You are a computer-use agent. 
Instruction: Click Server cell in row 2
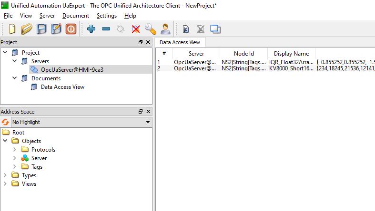pyautogui.click(x=196, y=68)
